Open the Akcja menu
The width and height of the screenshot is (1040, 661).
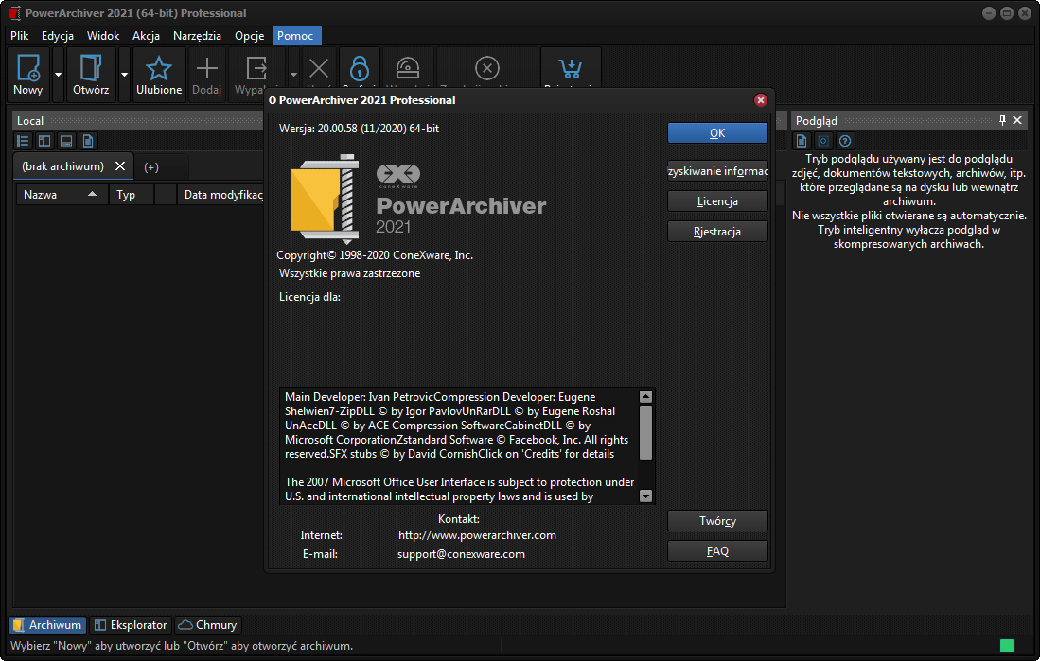pyautogui.click(x=146, y=36)
